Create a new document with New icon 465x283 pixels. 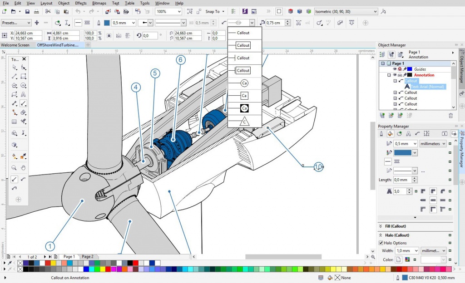click(x=5, y=11)
